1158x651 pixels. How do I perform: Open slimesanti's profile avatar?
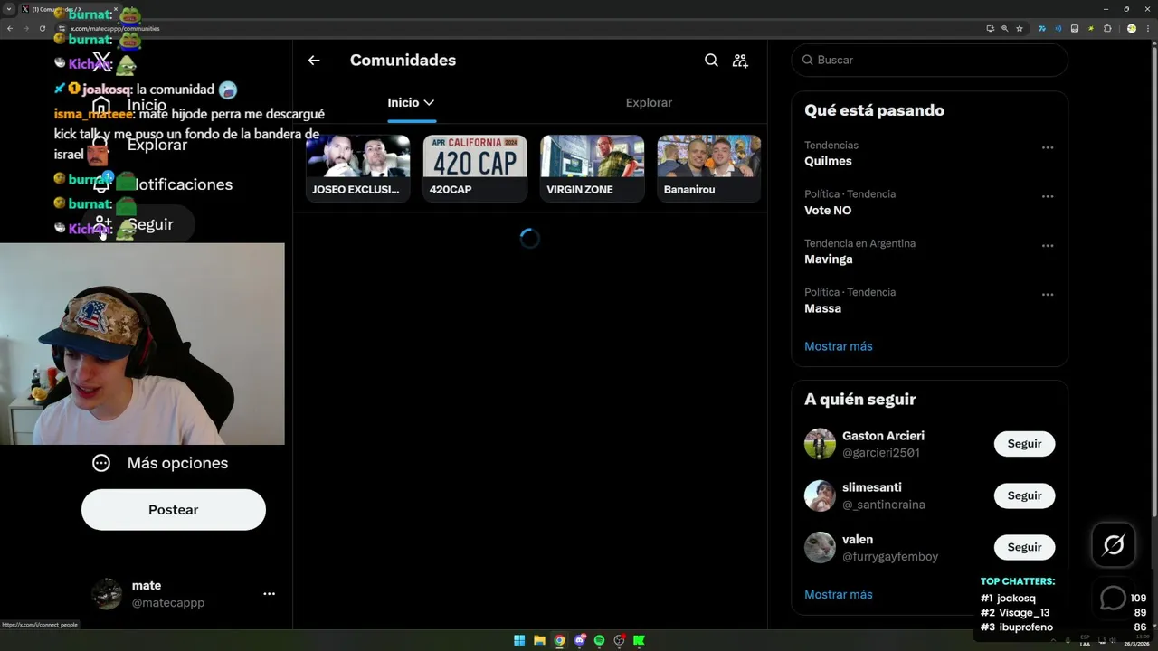click(x=820, y=495)
